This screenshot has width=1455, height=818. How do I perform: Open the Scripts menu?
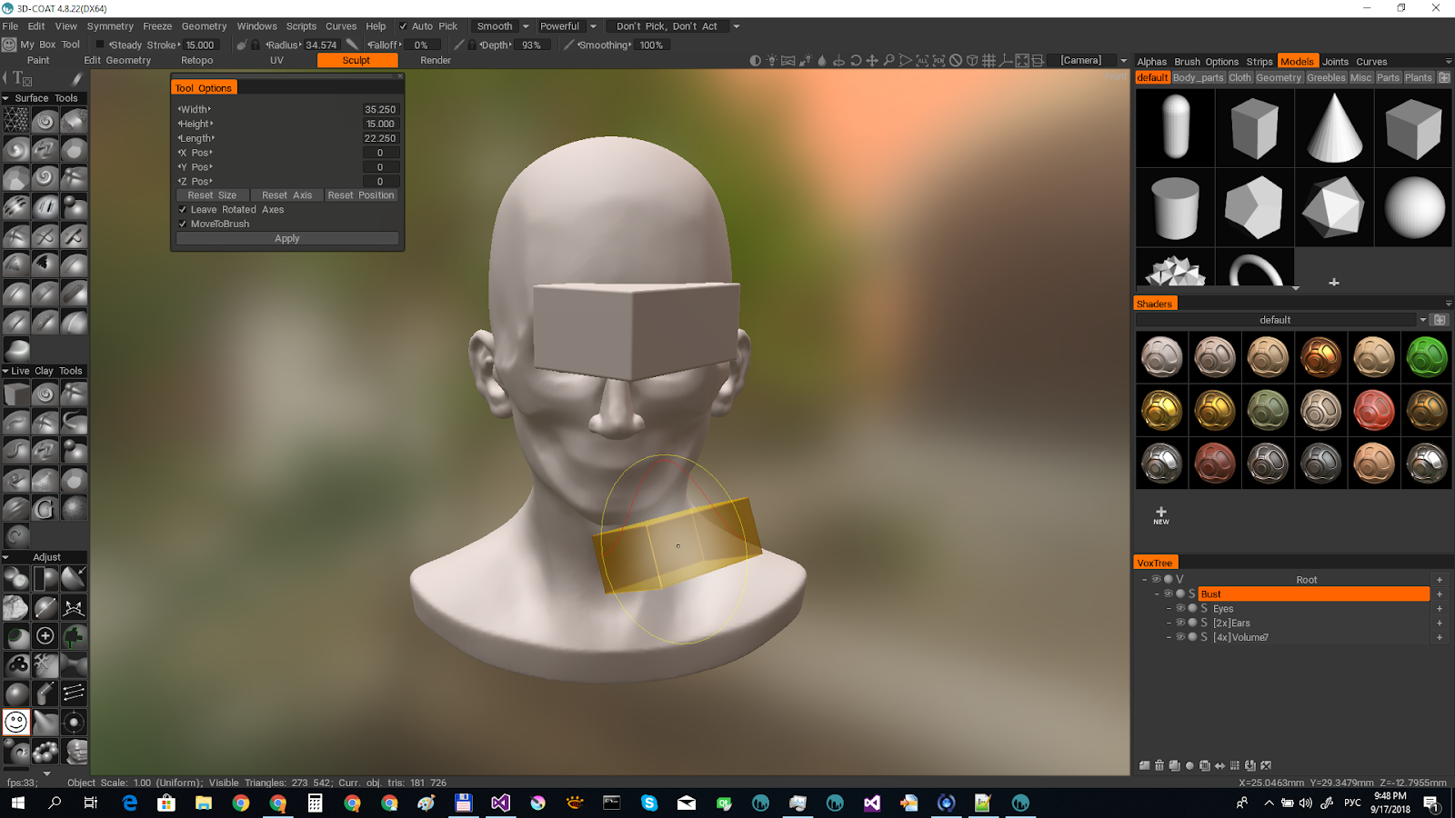301,26
